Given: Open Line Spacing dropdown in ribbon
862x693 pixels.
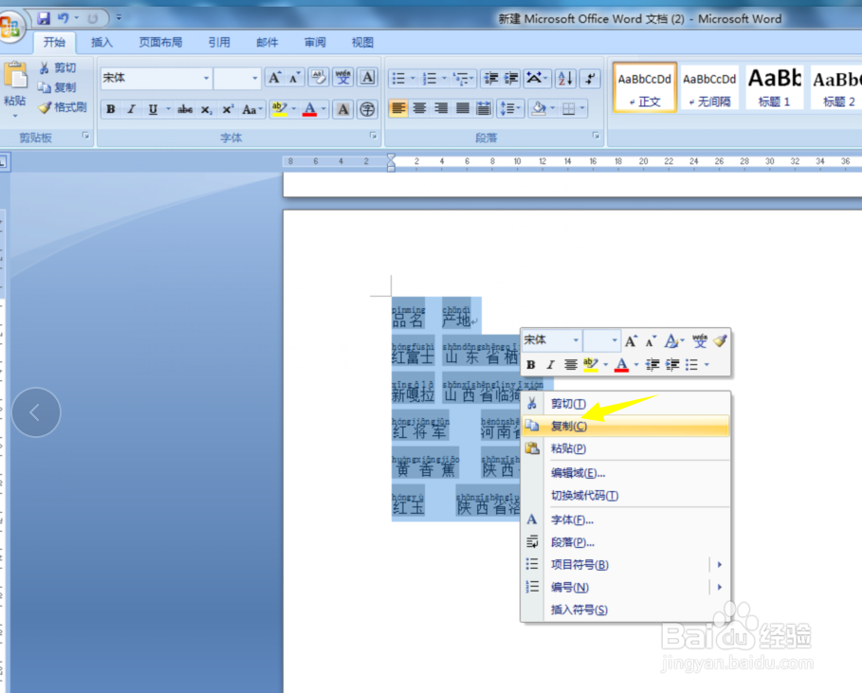Looking at the screenshot, I should pos(511,108).
